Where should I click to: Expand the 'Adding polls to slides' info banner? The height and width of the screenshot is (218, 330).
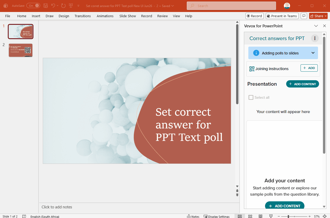tap(283, 53)
